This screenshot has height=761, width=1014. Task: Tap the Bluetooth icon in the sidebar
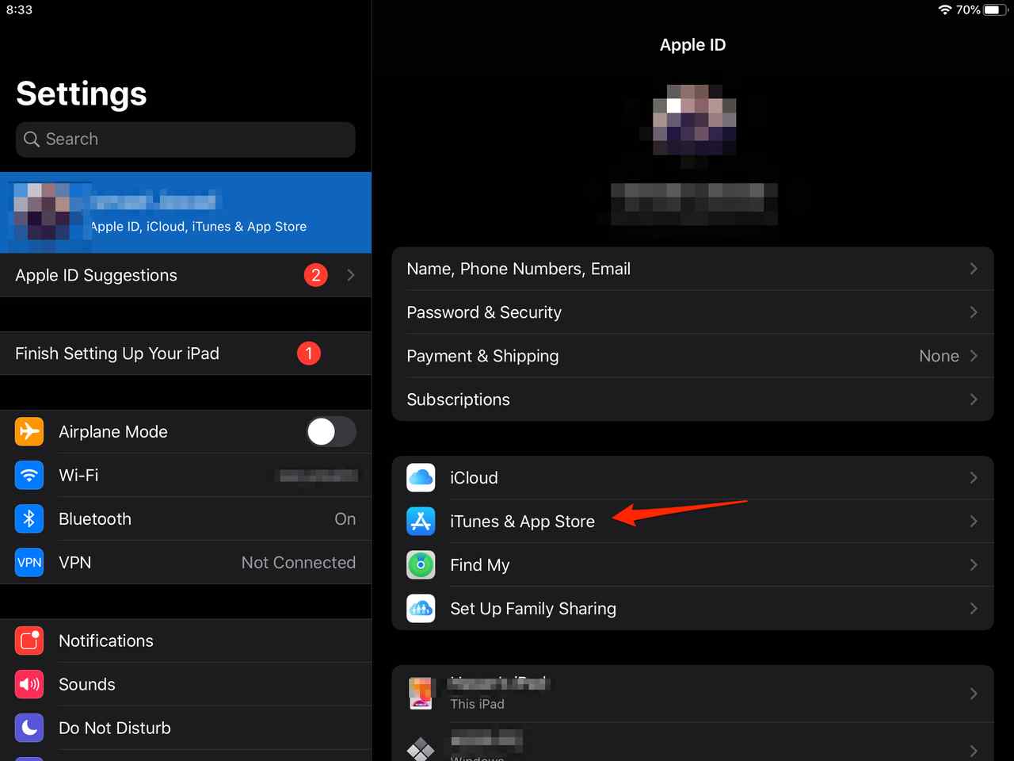[29, 518]
